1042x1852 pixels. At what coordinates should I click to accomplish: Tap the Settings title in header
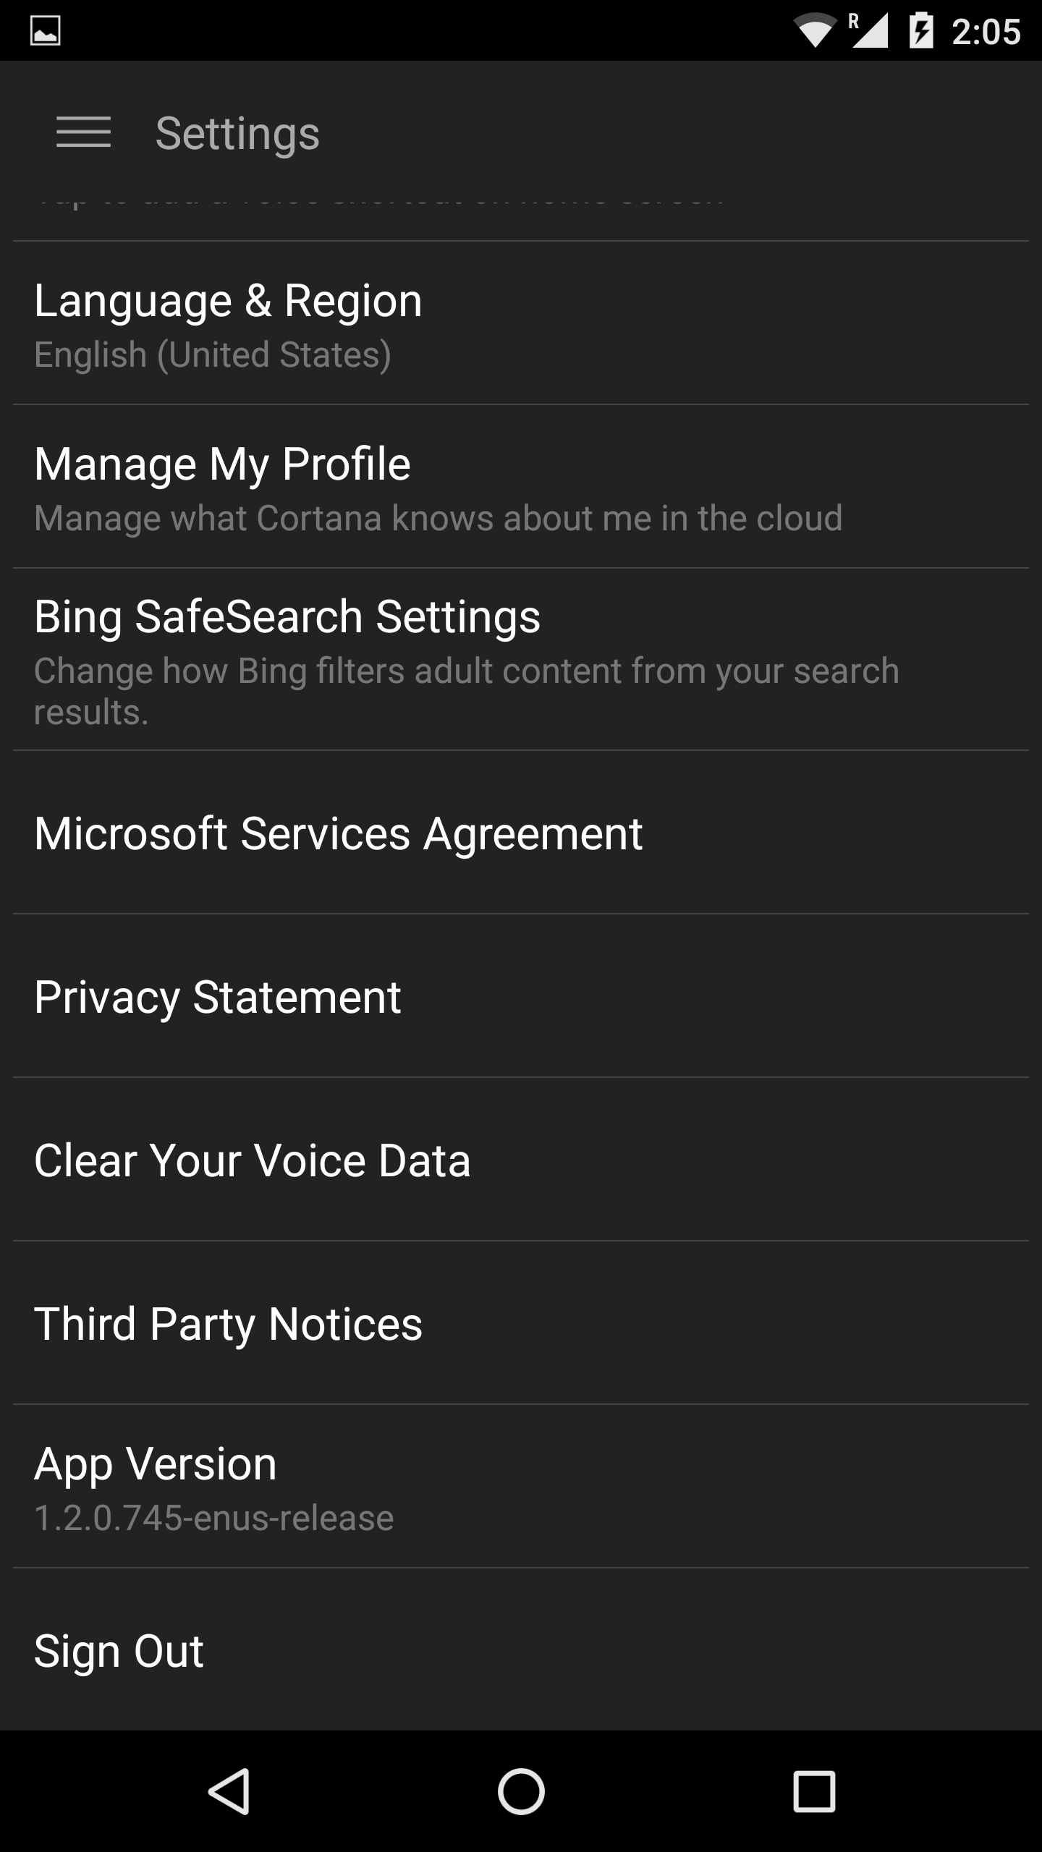coord(237,134)
